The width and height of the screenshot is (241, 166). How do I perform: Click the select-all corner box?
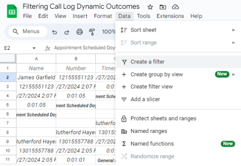tap(7, 59)
